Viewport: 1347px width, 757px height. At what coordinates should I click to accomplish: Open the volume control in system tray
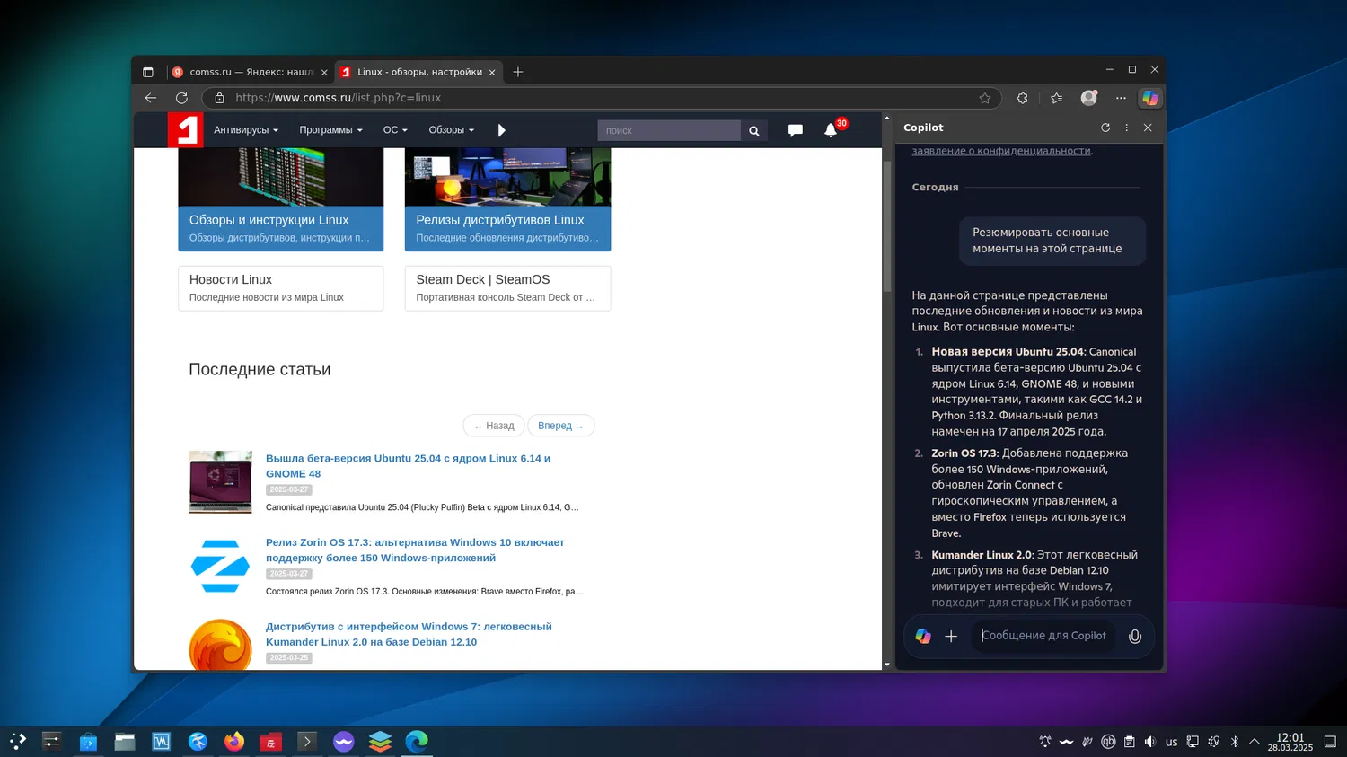click(1150, 742)
